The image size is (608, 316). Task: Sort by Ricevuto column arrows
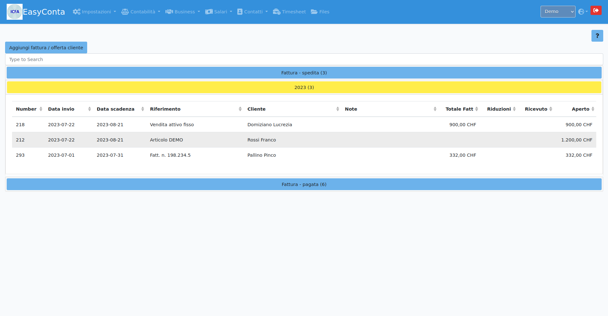(x=551, y=109)
